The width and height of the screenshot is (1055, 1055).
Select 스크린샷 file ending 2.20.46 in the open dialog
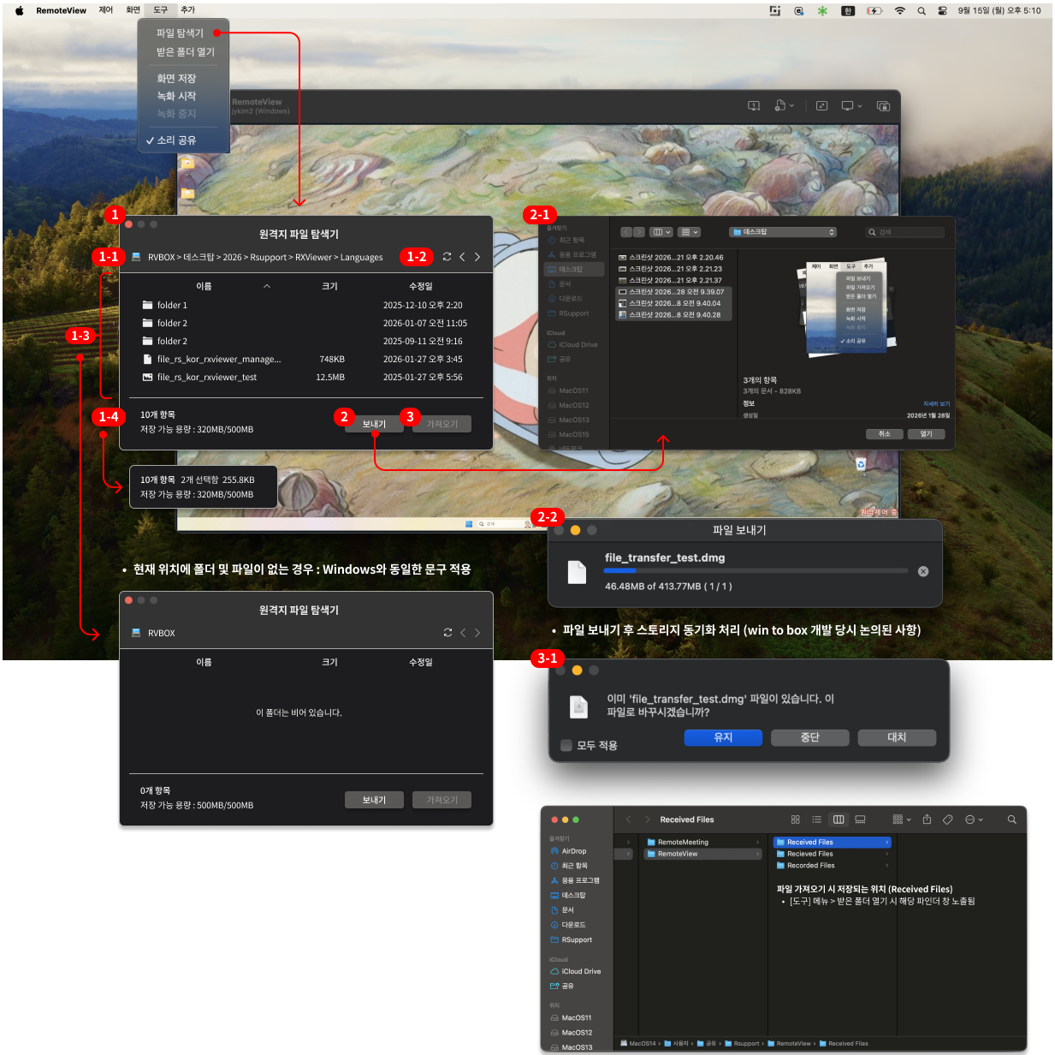point(673,257)
